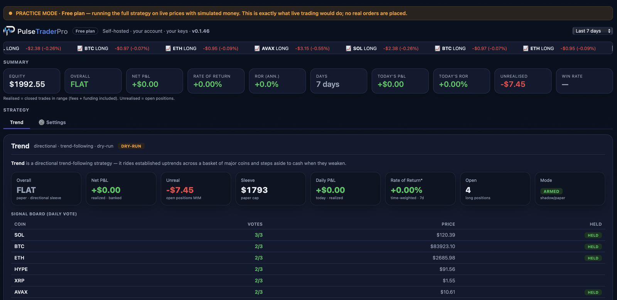Screen dimensions: 617x300
Task: Click the PRICE column header
Action: pyautogui.click(x=448, y=224)
